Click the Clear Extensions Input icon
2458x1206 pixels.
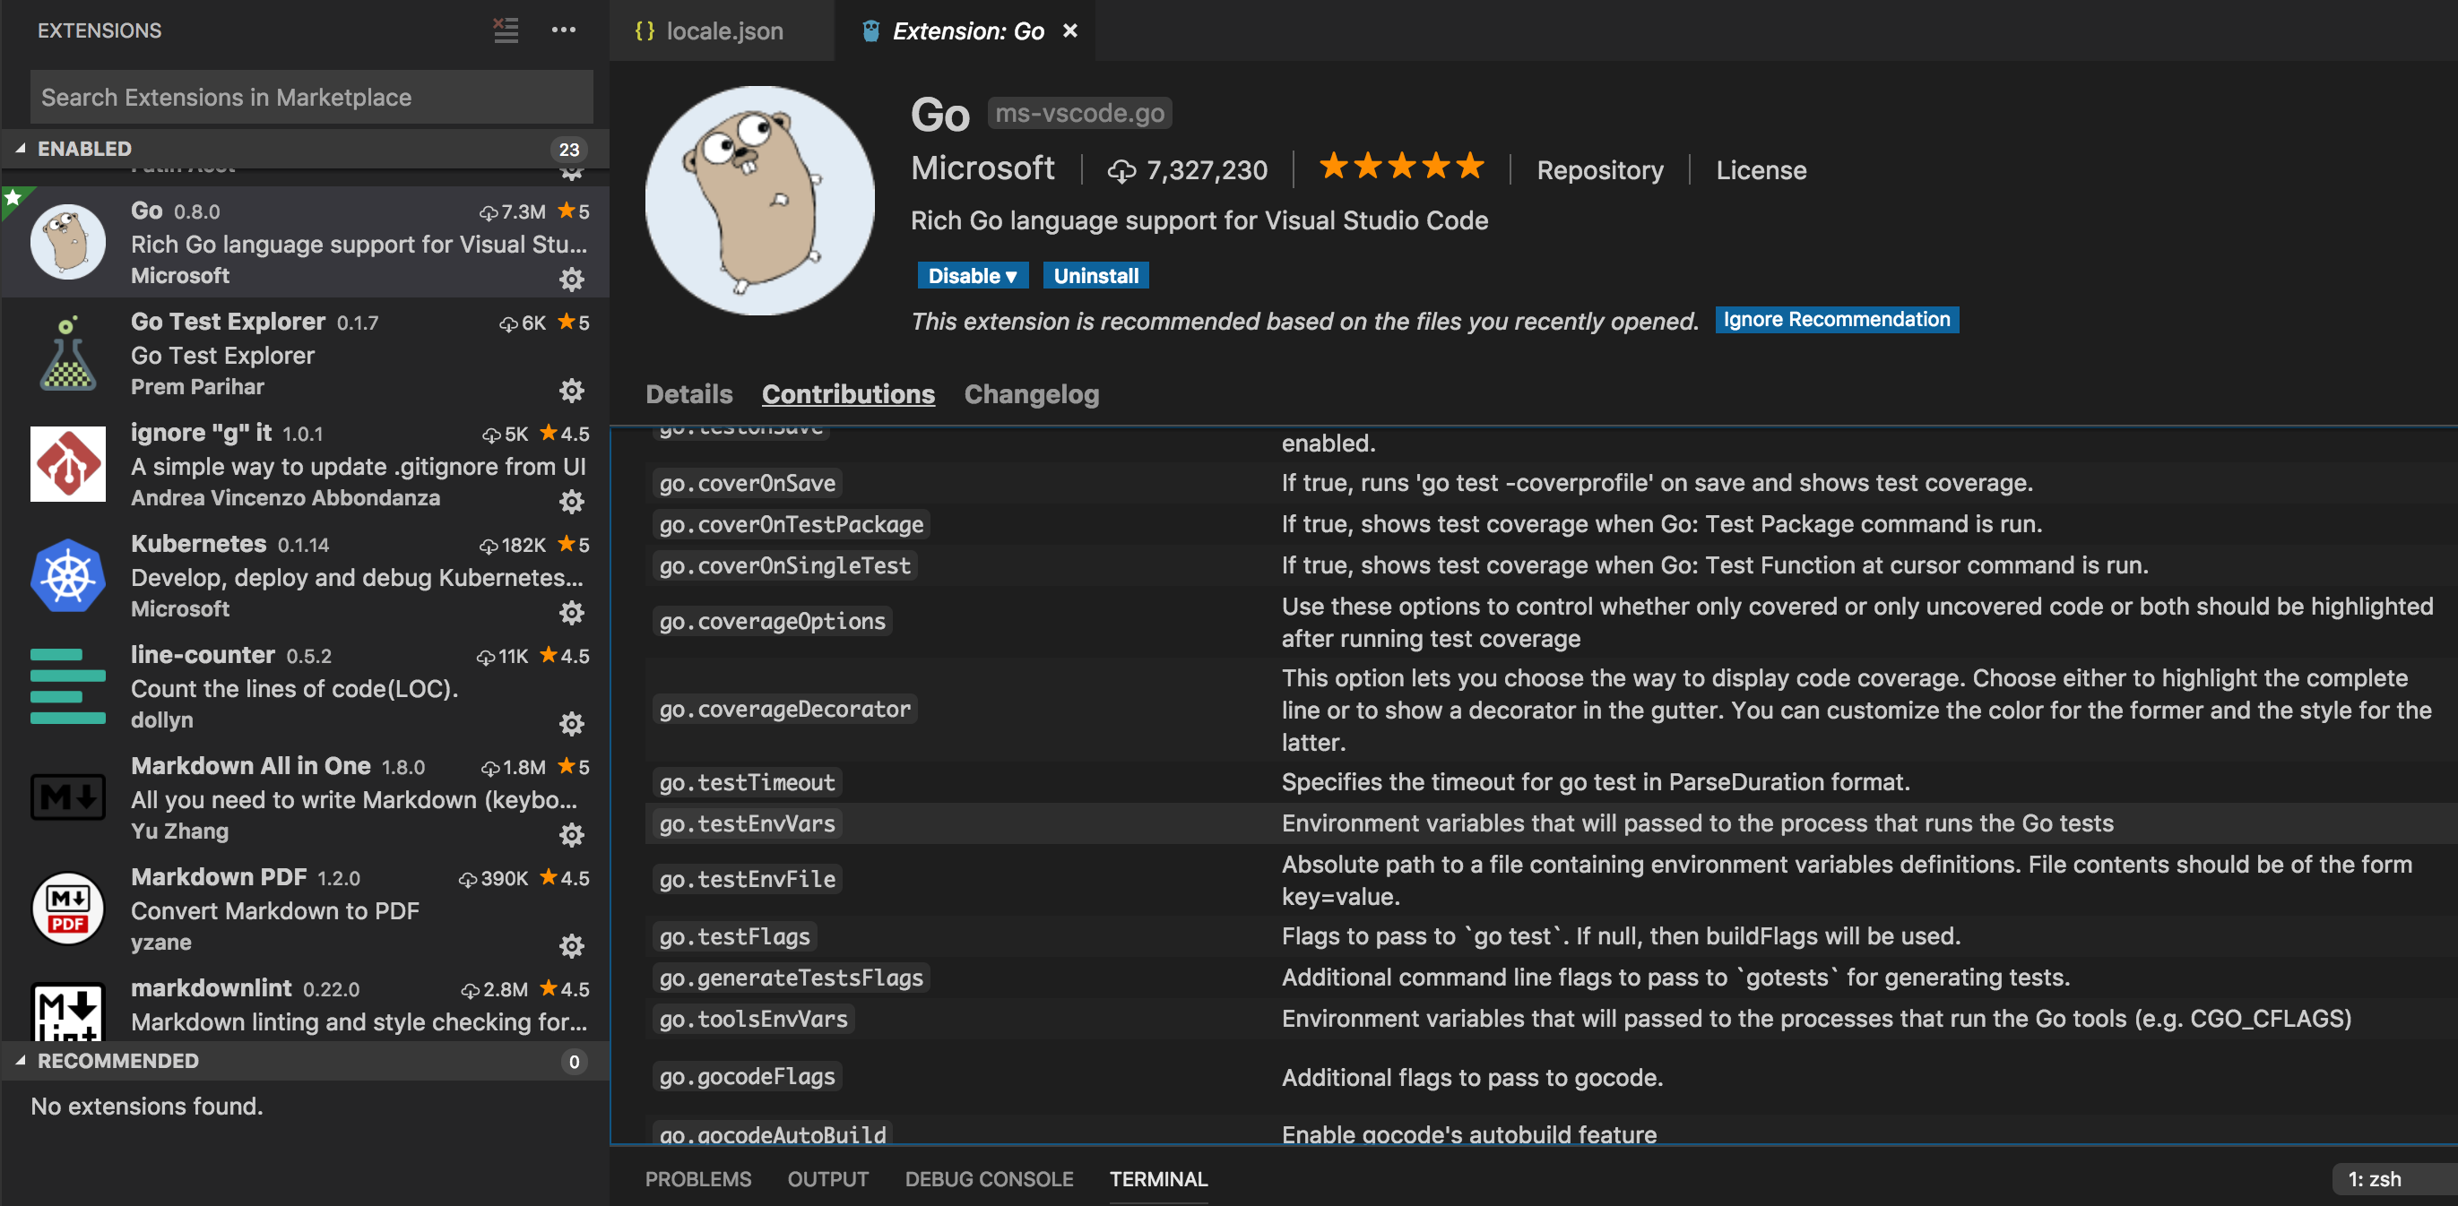[506, 30]
